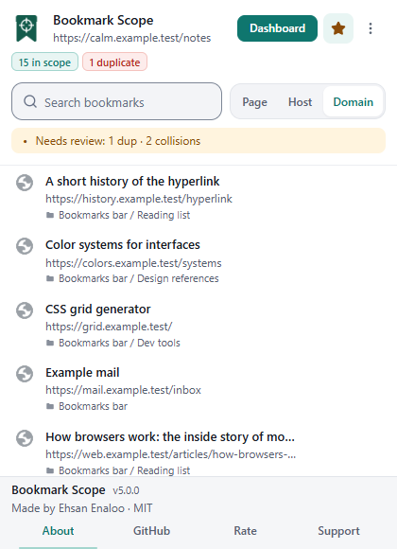
Task: Open the three-dot more options menu
Action: (371, 28)
